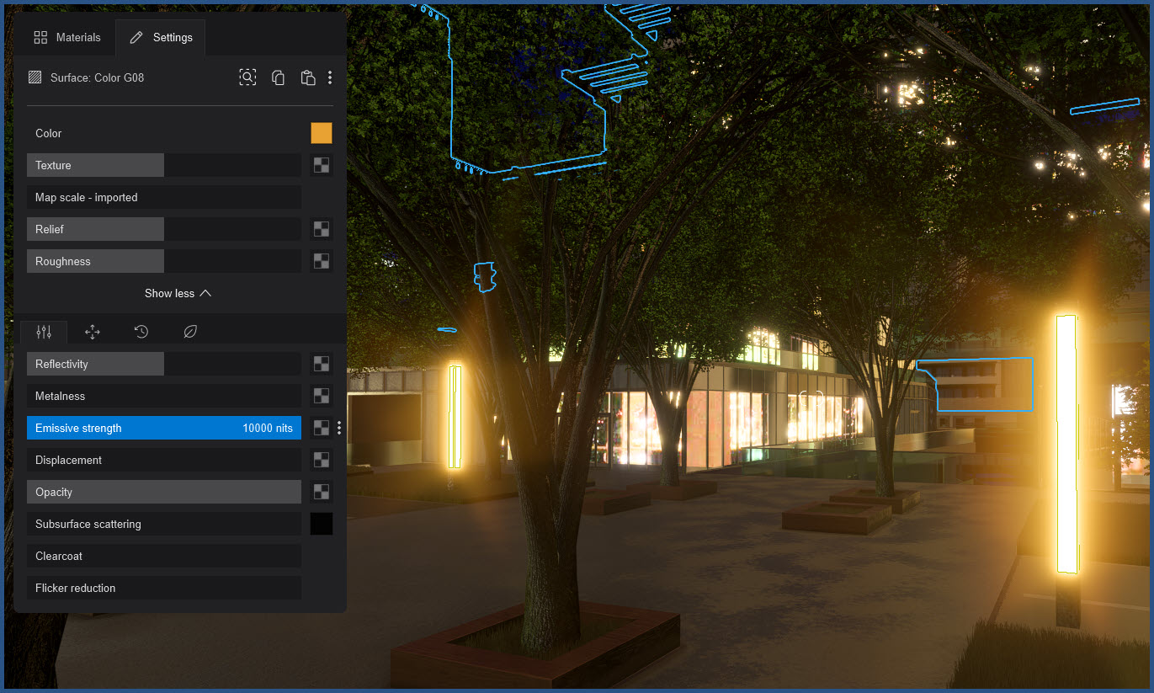This screenshot has width=1154, height=693.
Task: Open the material options kebab menu
Action: 329,77
